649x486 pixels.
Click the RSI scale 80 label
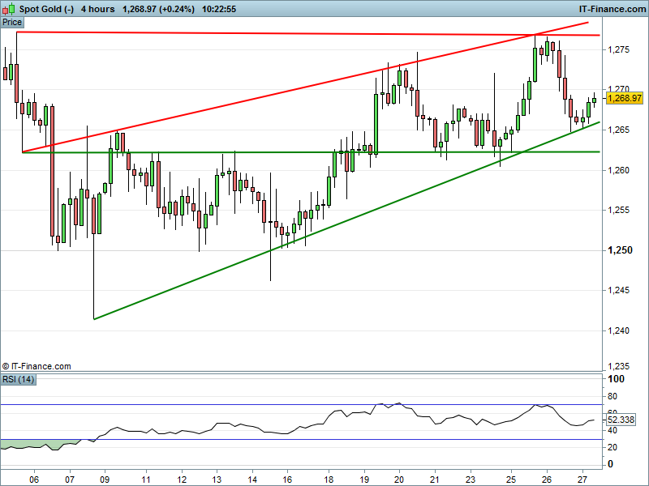(612, 396)
